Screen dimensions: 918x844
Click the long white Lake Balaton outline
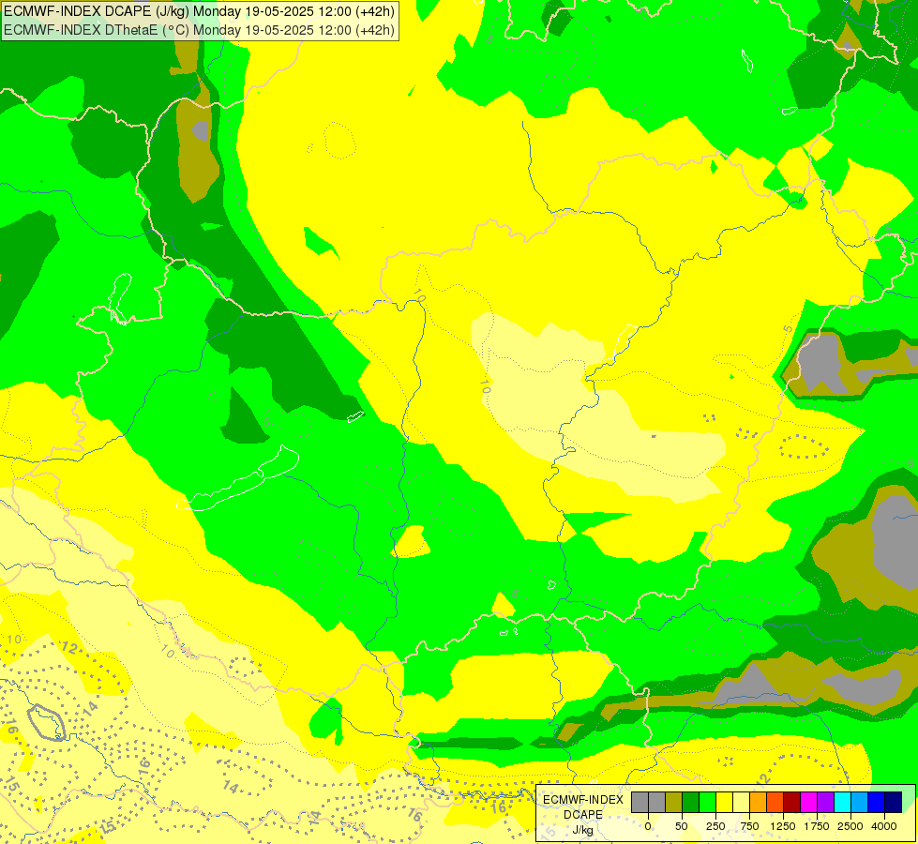pyautogui.click(x=238, y=479)
